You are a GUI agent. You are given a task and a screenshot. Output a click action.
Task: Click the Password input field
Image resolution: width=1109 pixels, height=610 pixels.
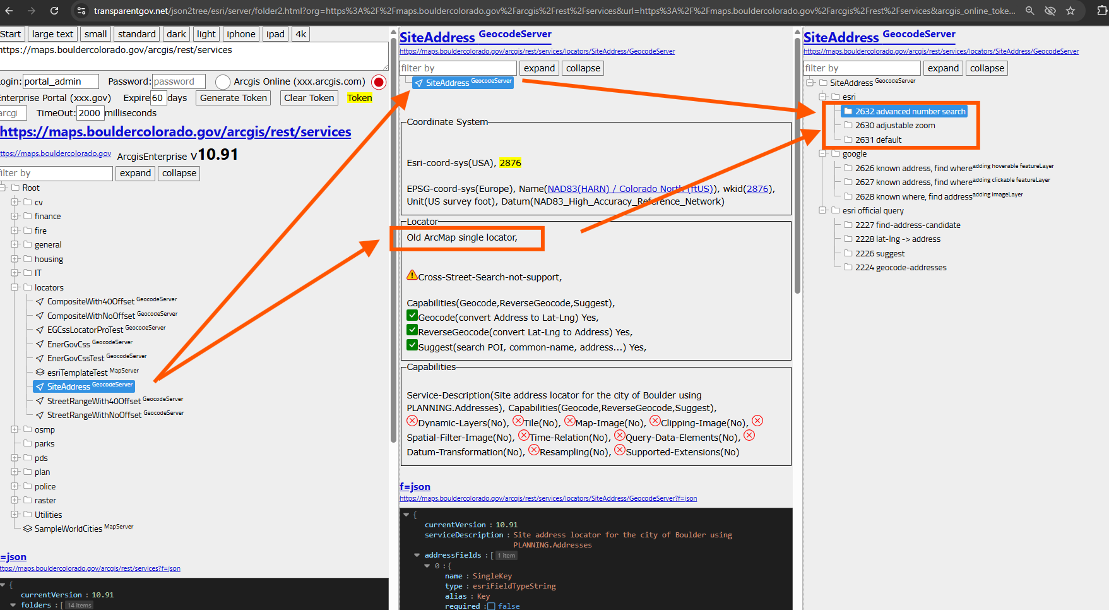179,81
